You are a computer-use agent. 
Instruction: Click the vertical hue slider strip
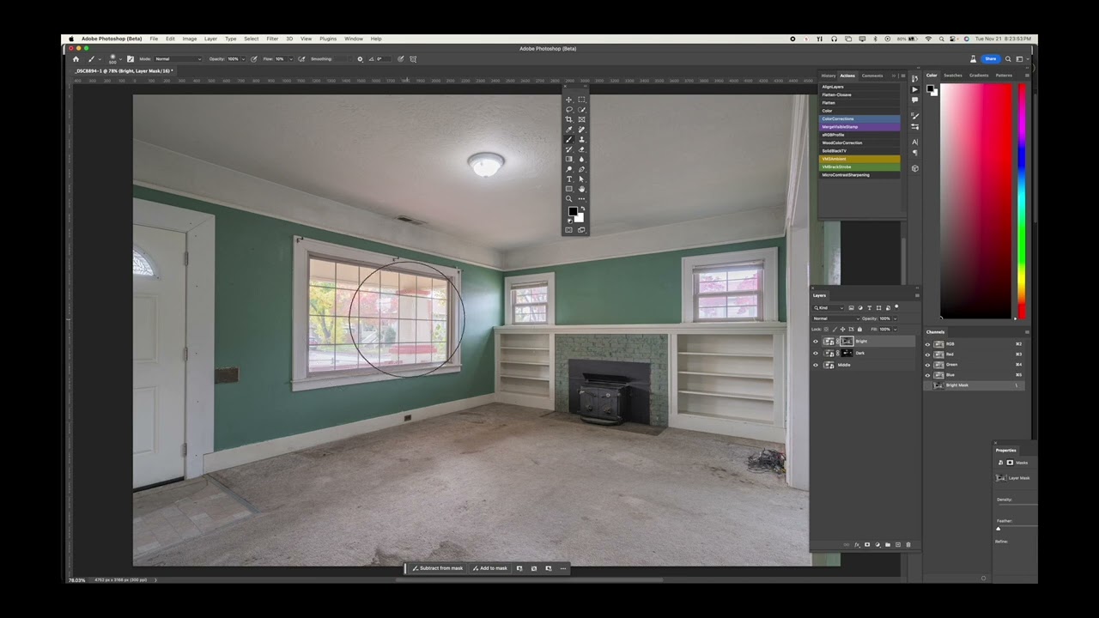[x=1021, y=201]
